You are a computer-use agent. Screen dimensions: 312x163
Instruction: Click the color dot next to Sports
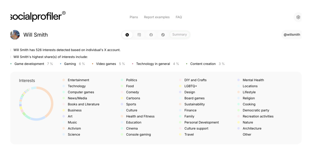(122, 104)
